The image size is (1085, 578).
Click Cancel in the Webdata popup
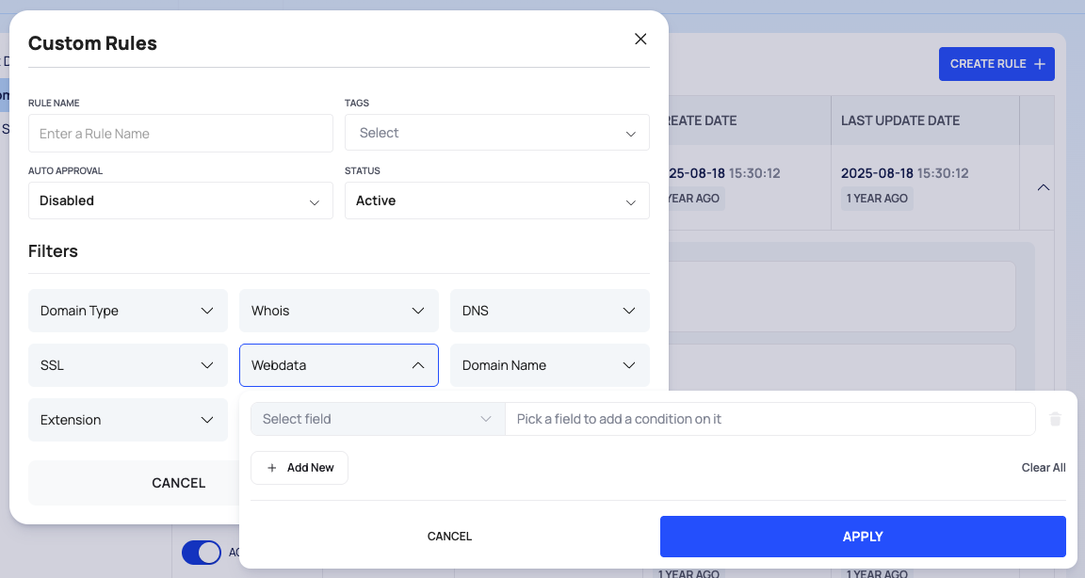(450, 537)
